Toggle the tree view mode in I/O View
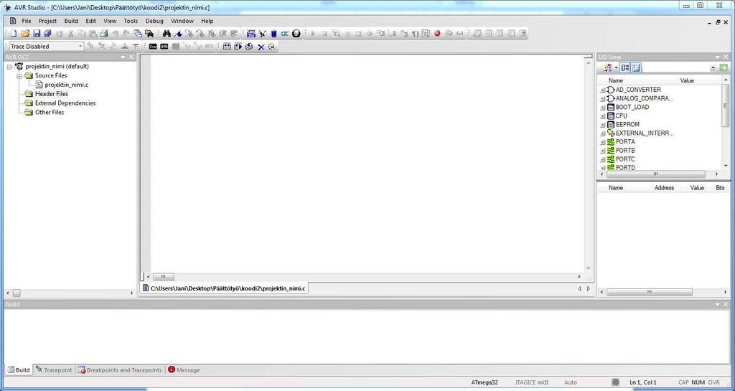The image size is (735, 391). (x=625, y=68)
